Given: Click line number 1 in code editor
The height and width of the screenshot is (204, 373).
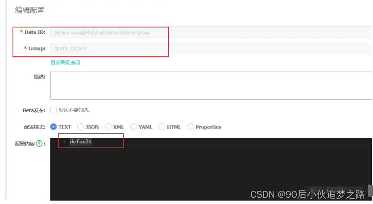Looking at the screenshot, I should pos(64,142).
